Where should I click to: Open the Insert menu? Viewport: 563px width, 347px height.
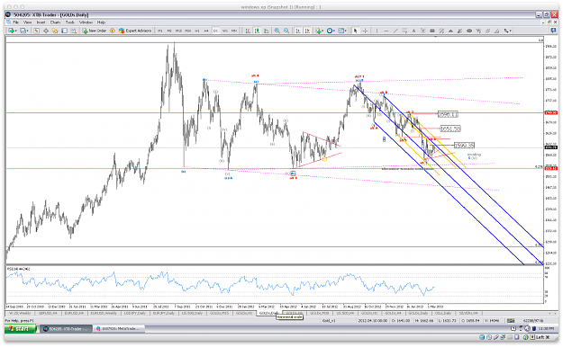41,22
